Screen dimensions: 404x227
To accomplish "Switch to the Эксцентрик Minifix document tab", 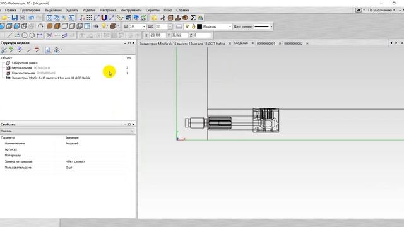I will coord(182,44).
